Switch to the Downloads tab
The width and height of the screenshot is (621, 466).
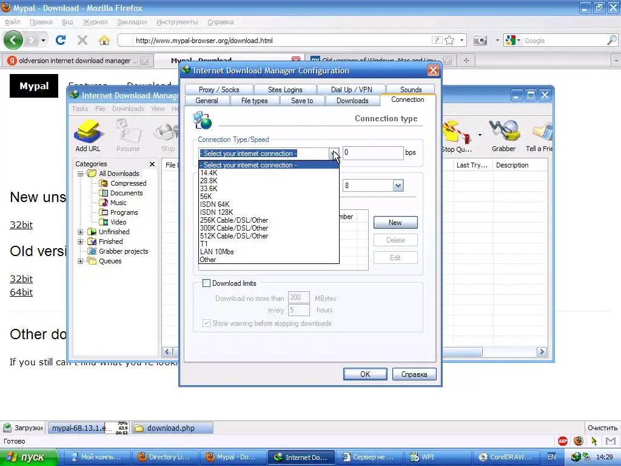point(352,101)
